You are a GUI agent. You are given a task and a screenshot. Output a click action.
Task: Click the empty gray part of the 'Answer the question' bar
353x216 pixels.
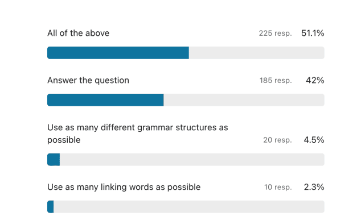244,100
